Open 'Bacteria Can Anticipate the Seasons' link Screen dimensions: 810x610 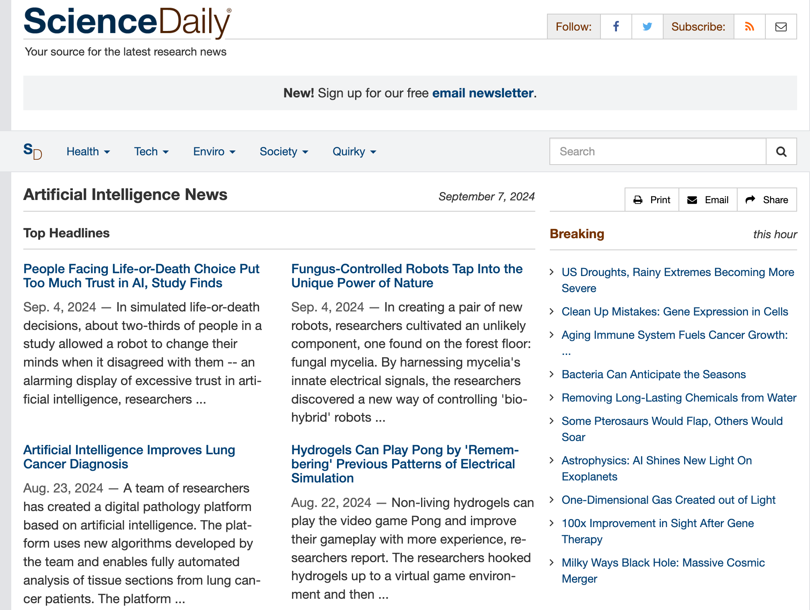pyautogui.click(x=654, y=374)
